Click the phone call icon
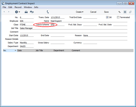Screen dimensions: 136x107 point(48,12)
